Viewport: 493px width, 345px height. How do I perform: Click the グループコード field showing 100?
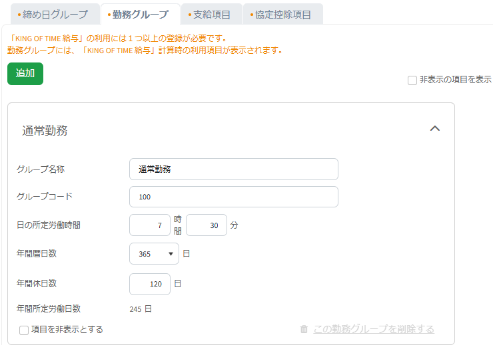234,197
